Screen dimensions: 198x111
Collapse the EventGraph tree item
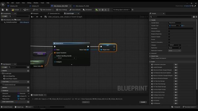coord(1,73)
